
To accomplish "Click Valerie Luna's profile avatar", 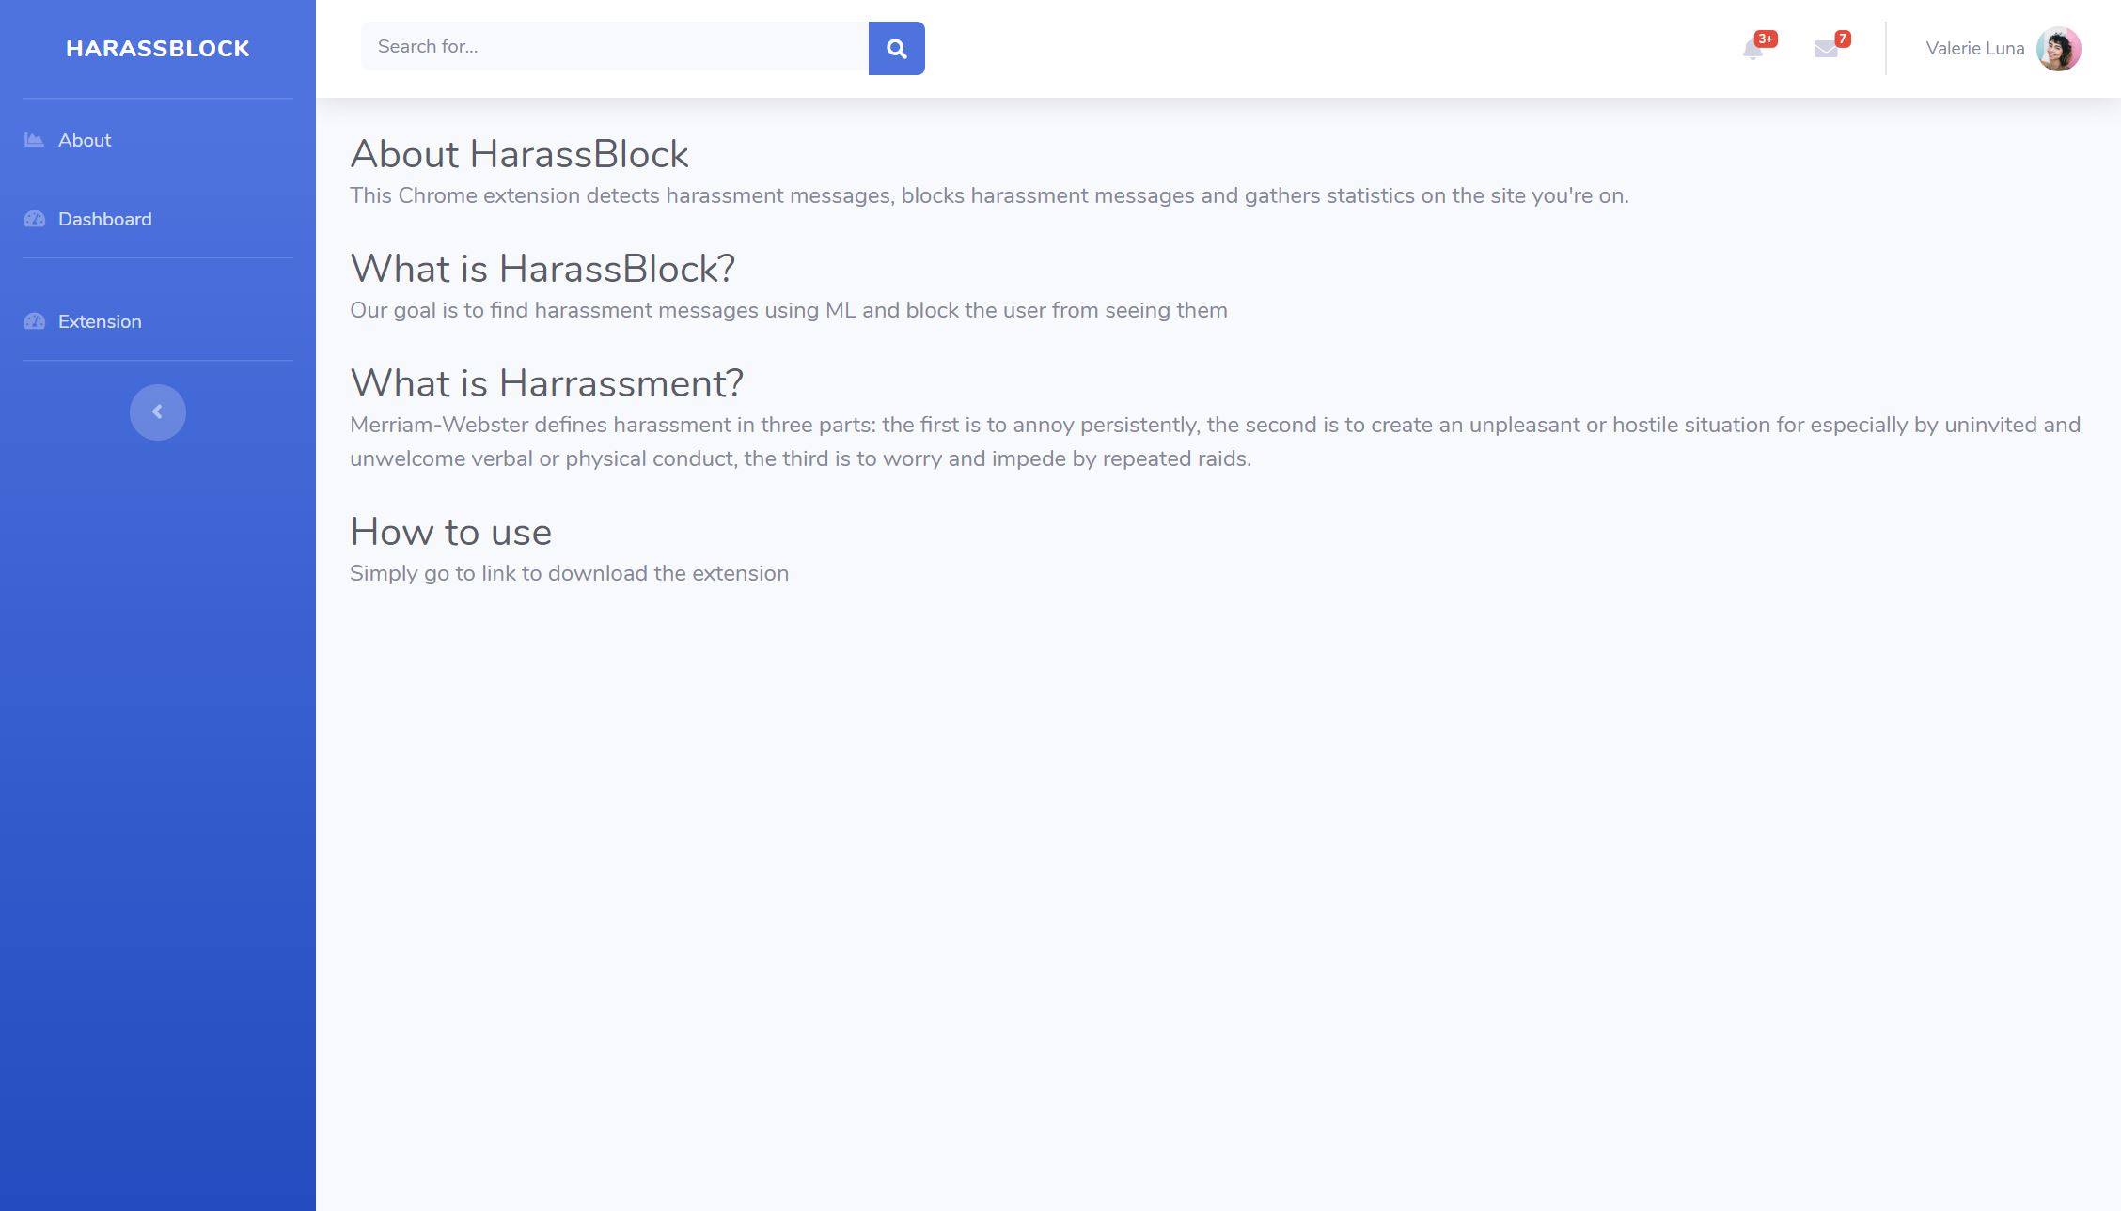I will pos(2058,49).
